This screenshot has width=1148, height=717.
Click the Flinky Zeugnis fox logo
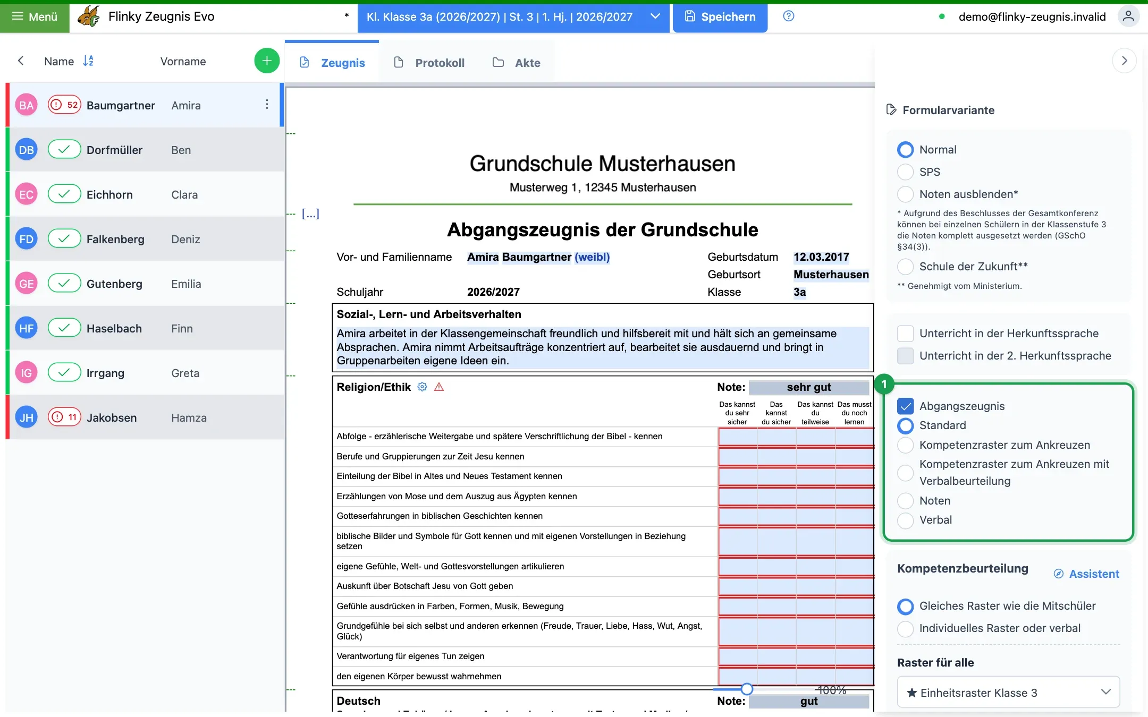[88, 16]
